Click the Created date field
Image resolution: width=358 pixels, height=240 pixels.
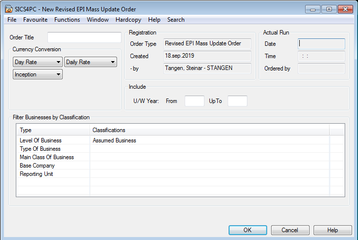pos(207,56)
